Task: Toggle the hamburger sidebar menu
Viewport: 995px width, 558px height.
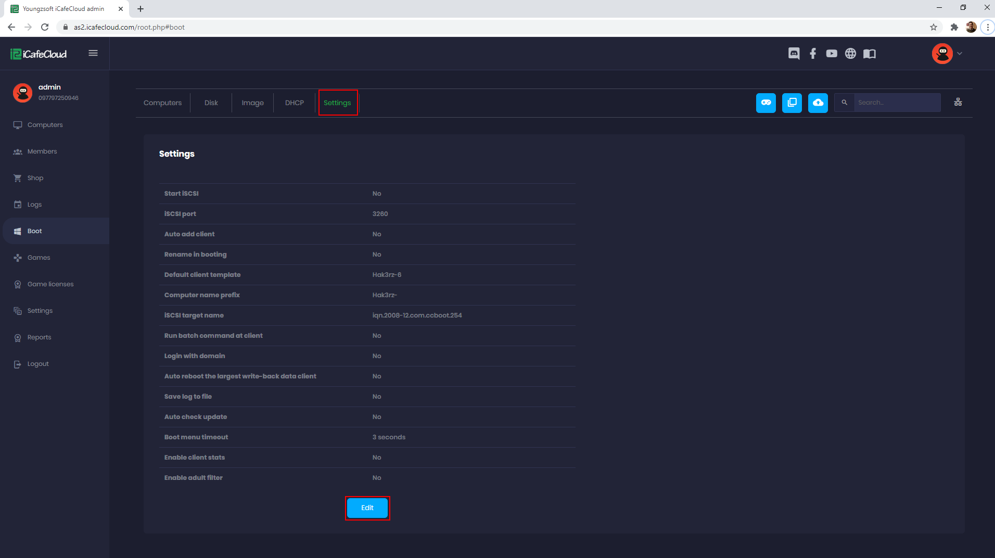Action: tap(93, 53)
